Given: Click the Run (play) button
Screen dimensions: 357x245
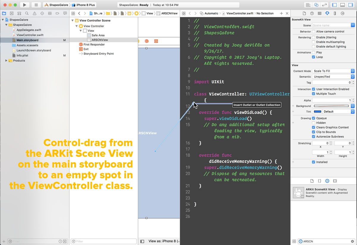Looking at the screenshot, I should (x=25, y=5).
